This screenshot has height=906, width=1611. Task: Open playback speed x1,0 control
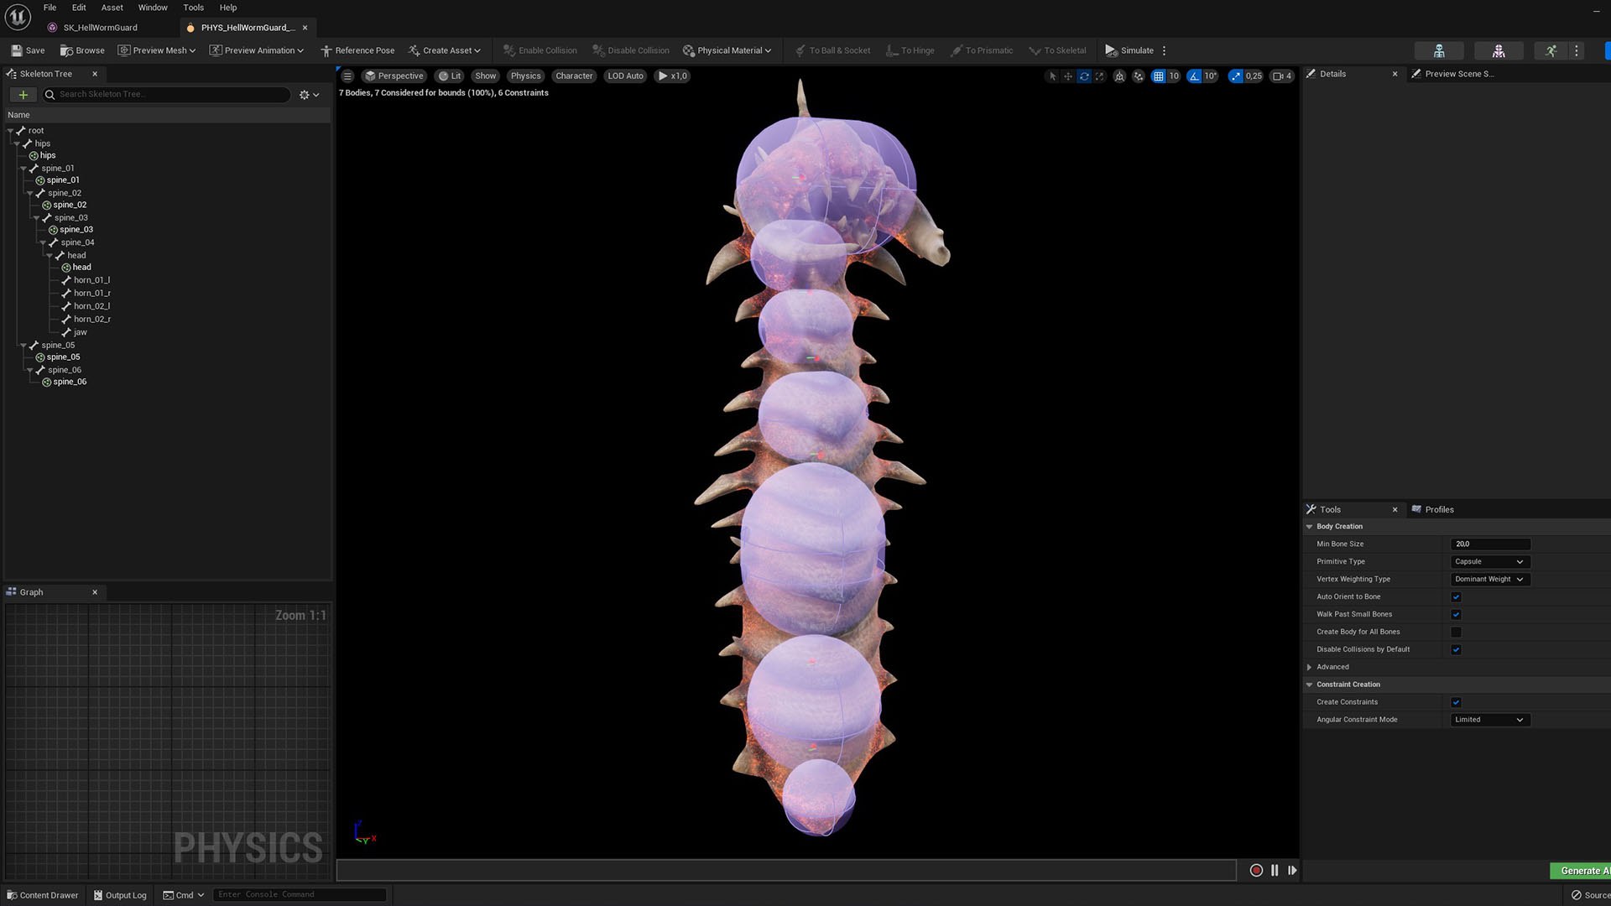(x=673, y=75)
